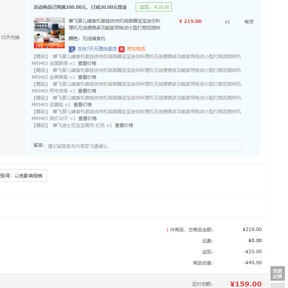Click the 京东物流 label
Screen dimensions: 288x288
click(x=136, y=49)
